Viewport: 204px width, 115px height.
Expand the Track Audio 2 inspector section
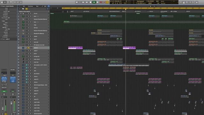[1, 39]
